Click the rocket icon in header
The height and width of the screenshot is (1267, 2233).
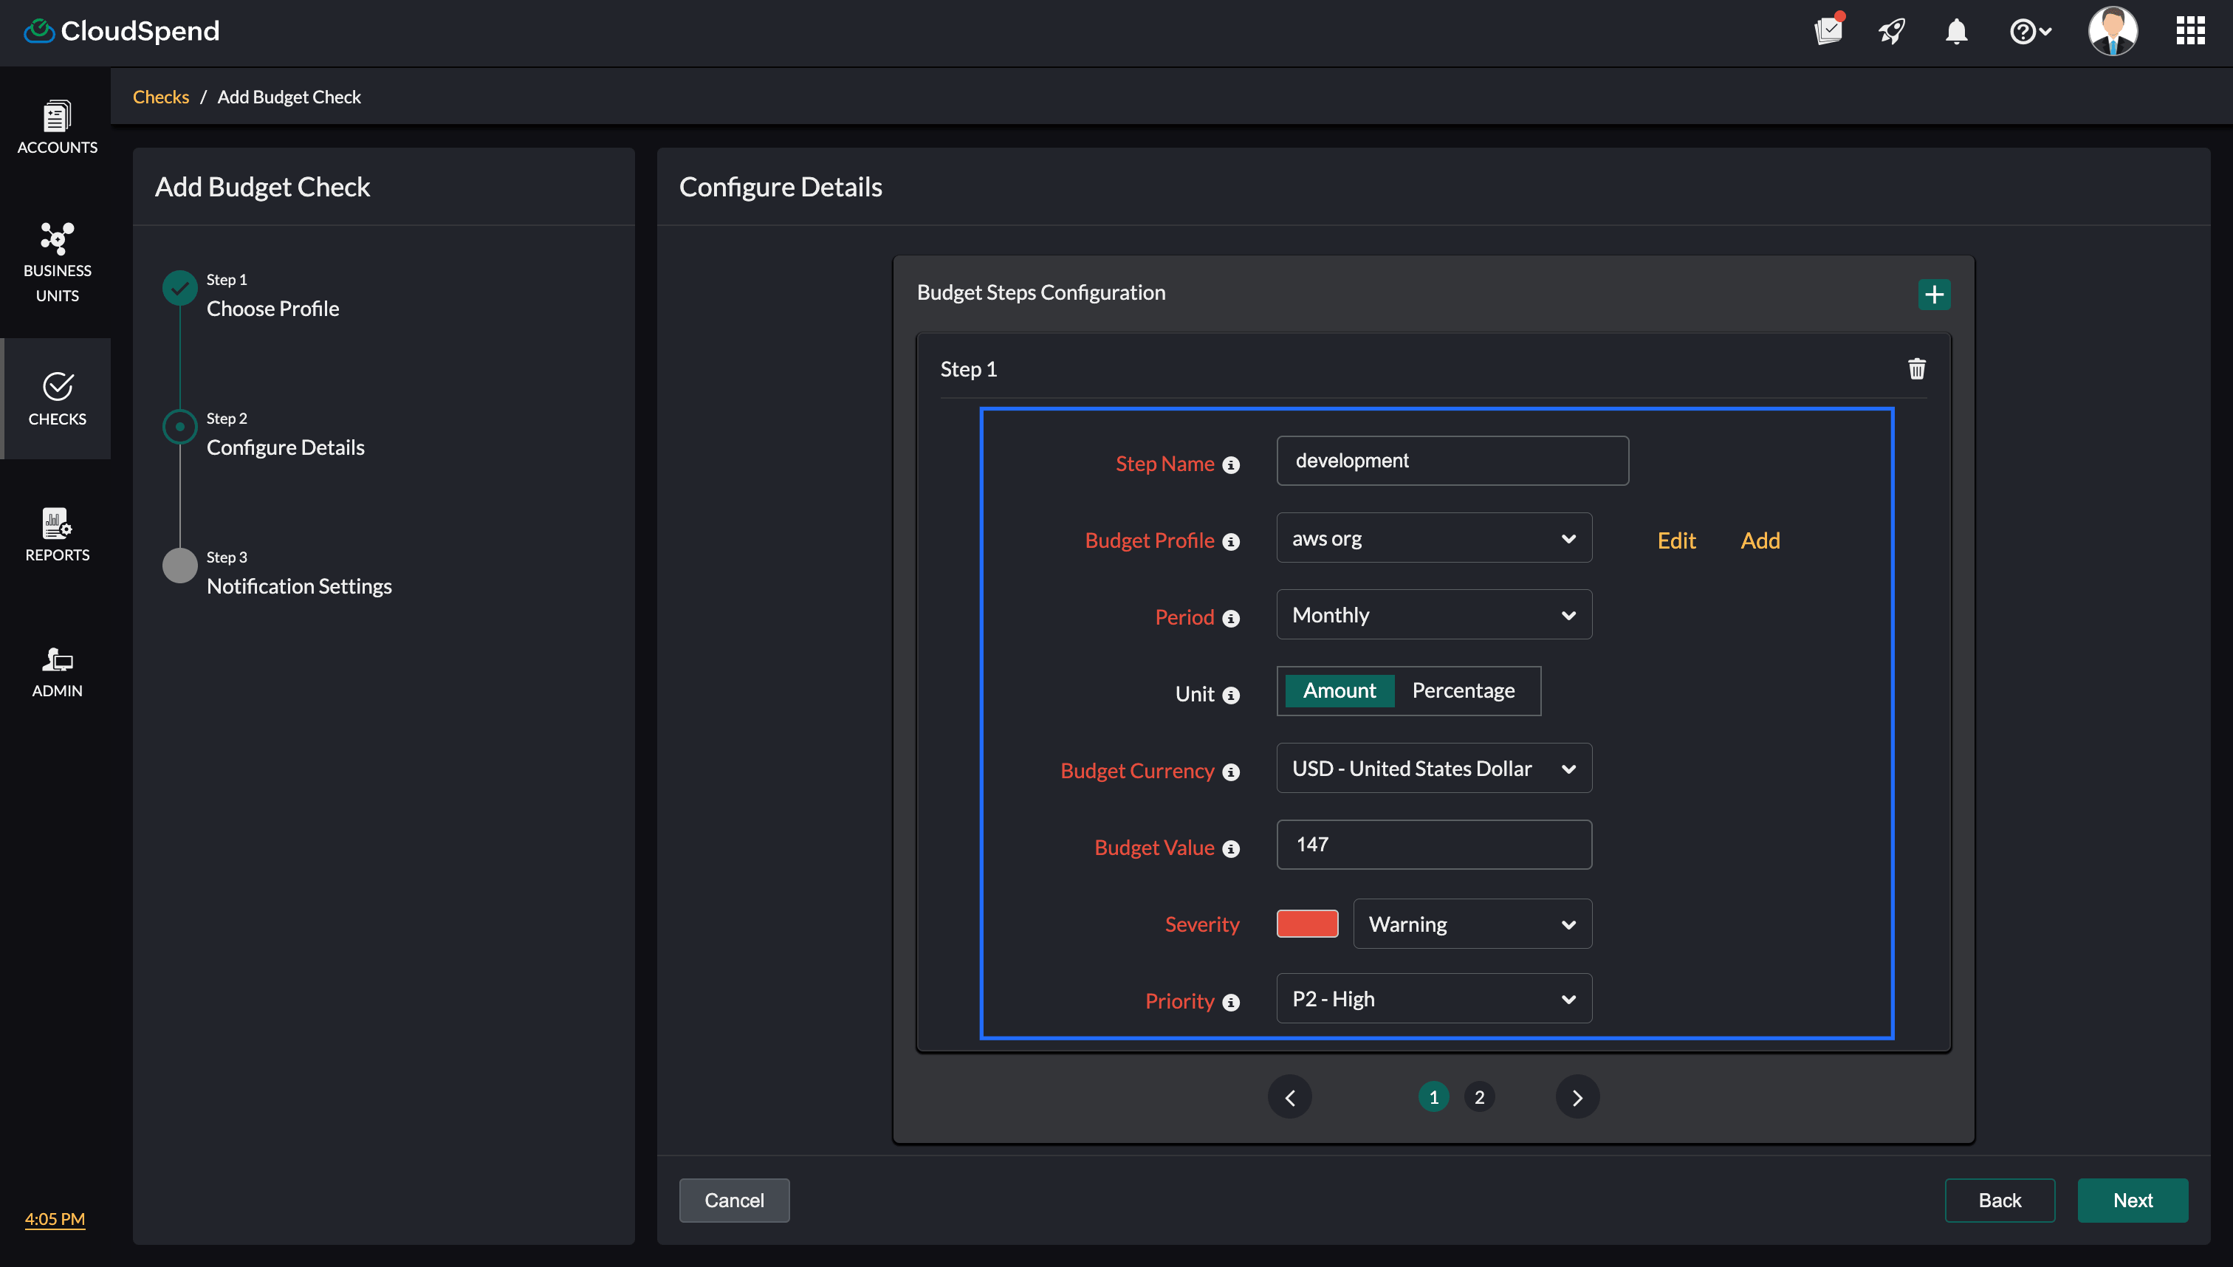pos(1892,32)
